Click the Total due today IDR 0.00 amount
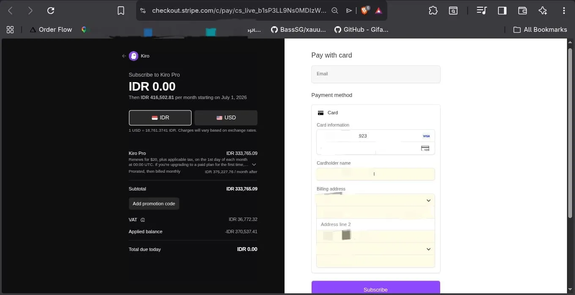The width and height of the screenshot is (575, 295). tap(247, 249)
